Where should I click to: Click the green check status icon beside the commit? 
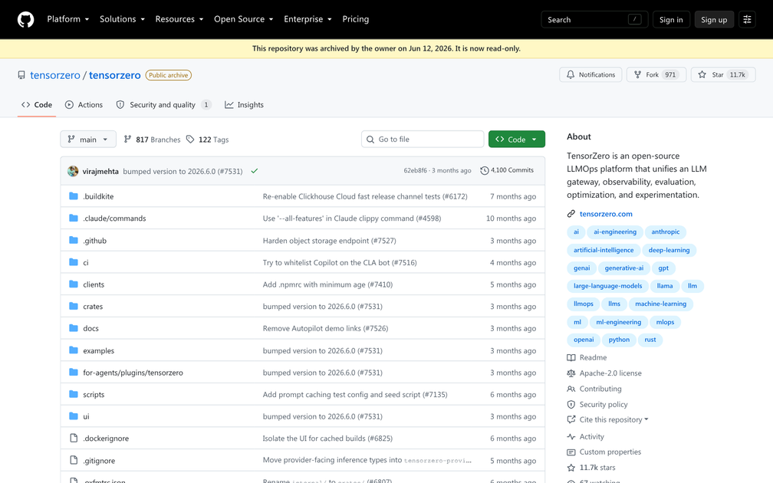pyautogui.click(x=255, y=171)
